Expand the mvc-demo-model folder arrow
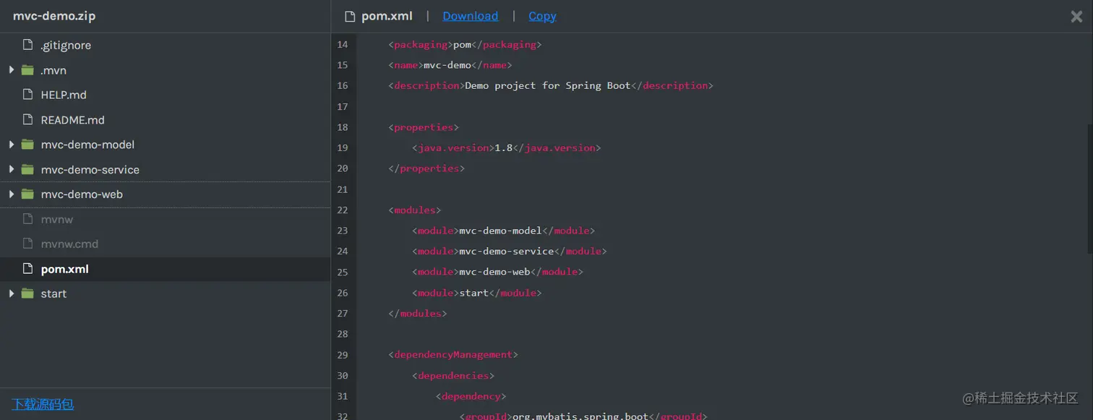 12,145
